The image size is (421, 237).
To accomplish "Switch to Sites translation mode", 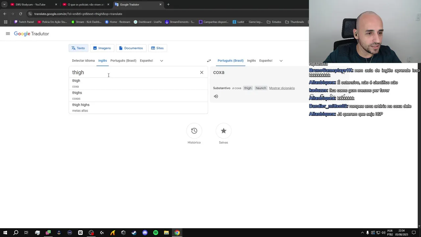I will pyautogui.click(x=158, y=48).
